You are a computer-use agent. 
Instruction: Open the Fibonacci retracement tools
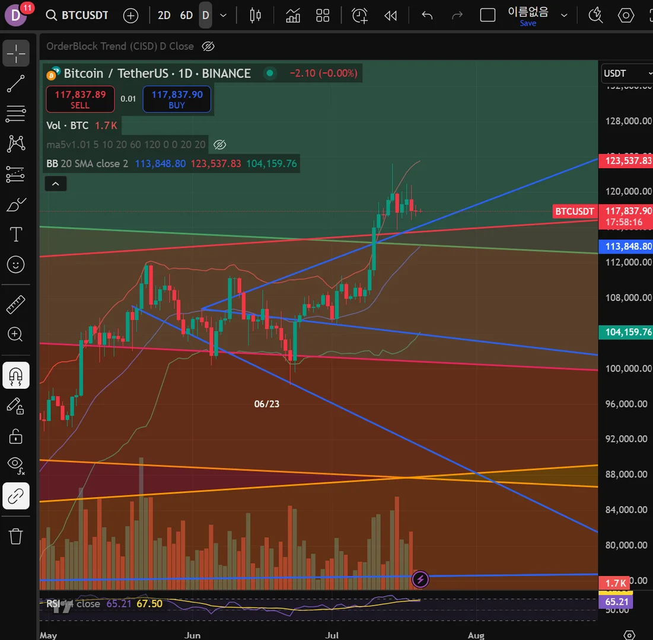click(x=16, y=114)
